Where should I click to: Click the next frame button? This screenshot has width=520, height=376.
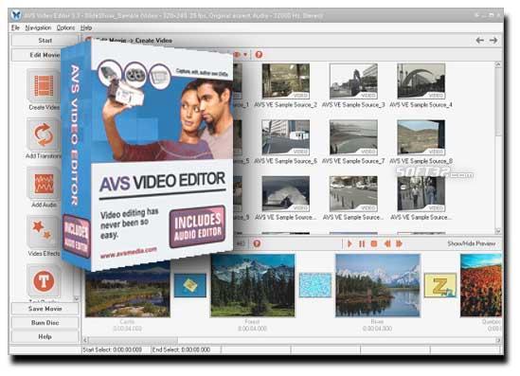click(399, 244)
